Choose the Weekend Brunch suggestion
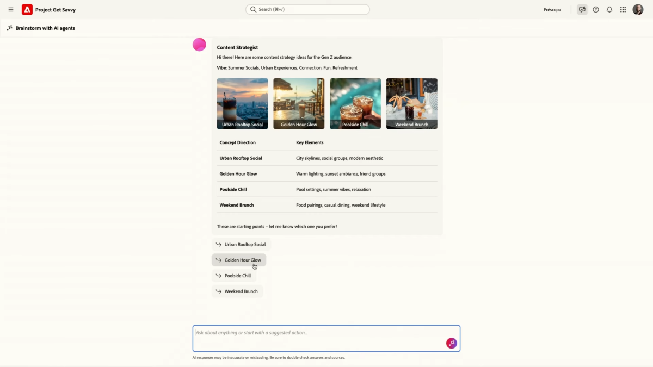The width and height of the screenshot is (653, 367). coord(237,291)
